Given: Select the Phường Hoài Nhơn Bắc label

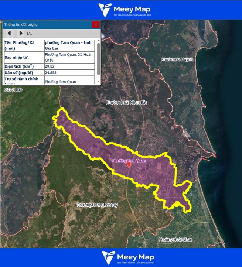Looking at the screenshot, I should (x=126, y=102).
